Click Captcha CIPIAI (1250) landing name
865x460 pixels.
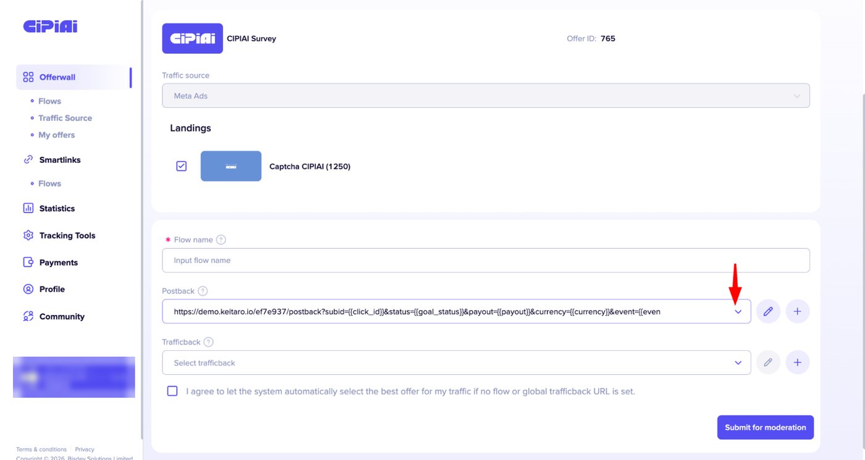[x=310, y=166]
